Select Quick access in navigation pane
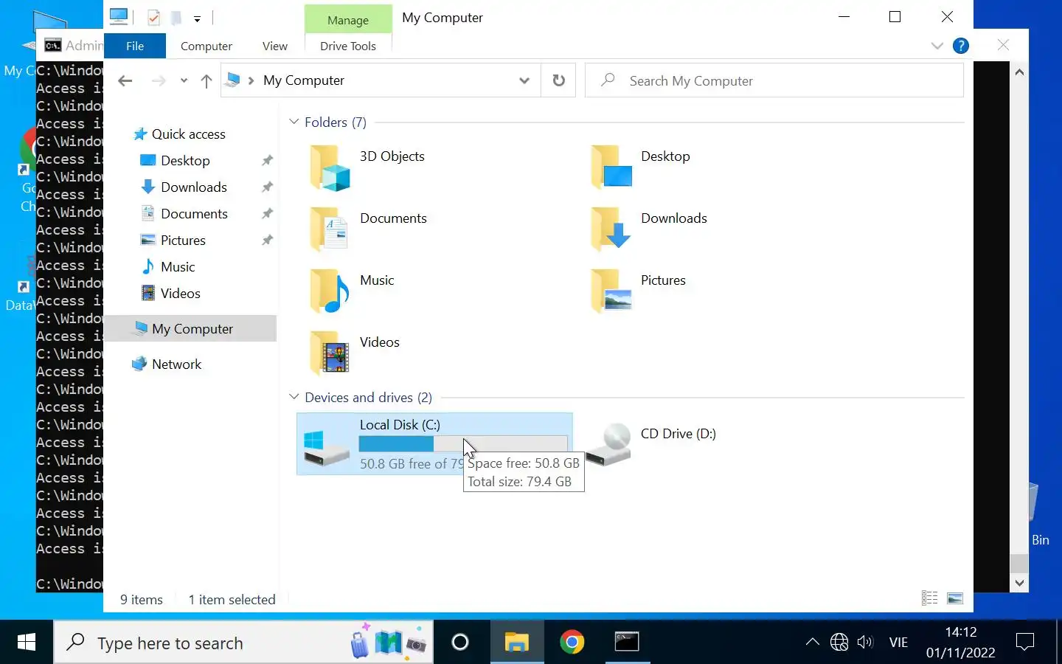The height and width of the screenshot is (664, 1062). pos(189,134)
